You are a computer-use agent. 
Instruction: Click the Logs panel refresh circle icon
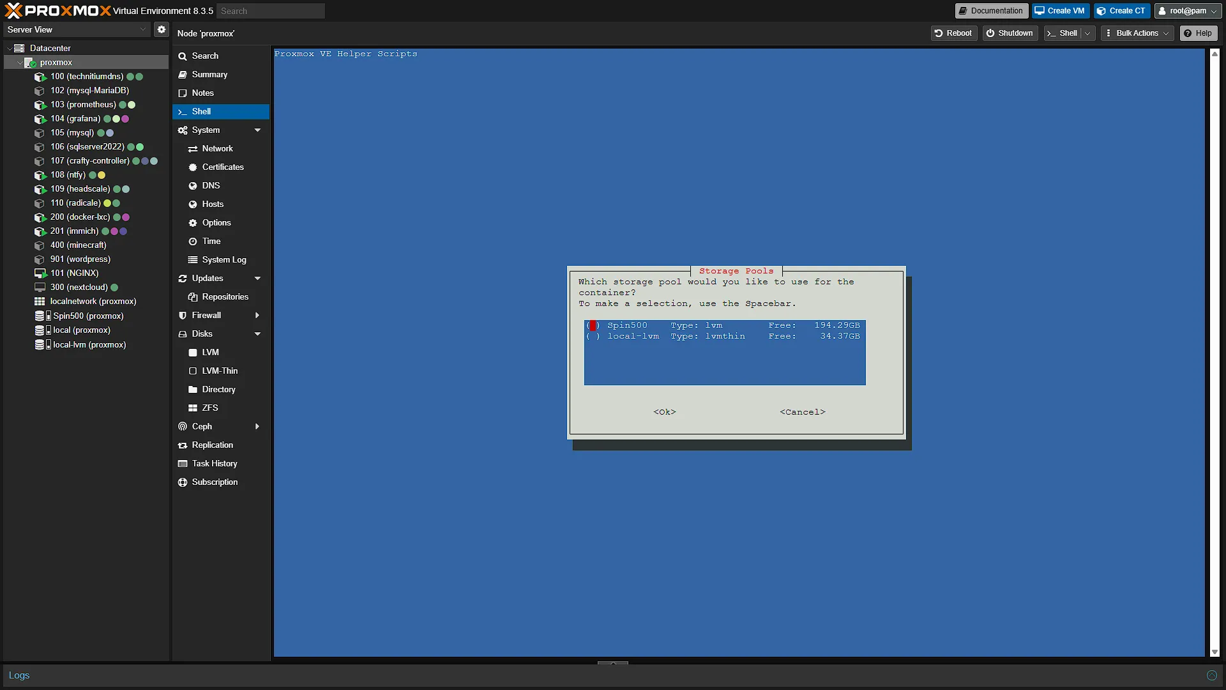click(x=1211, y=675)
